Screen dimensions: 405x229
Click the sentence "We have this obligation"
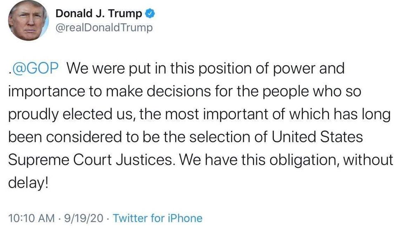click(255, 160)
